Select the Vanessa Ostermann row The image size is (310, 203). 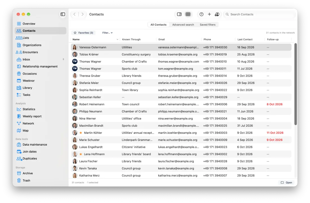pyautogui.click(x=181, y=47)
